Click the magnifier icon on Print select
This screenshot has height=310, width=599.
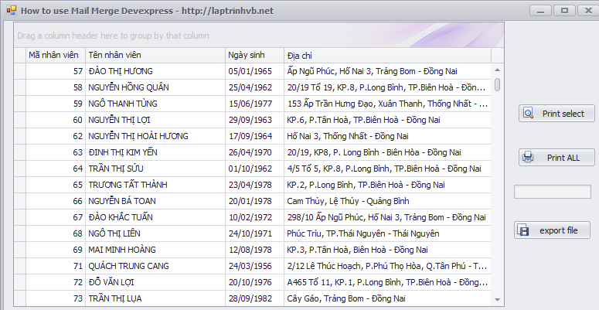tap(529, 113)
